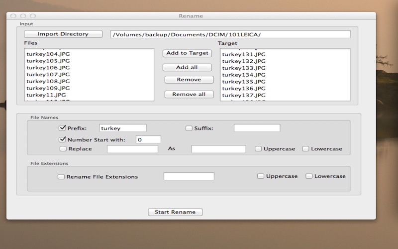Click the Replace text field
398x249 pixels.
click(132, 149)
